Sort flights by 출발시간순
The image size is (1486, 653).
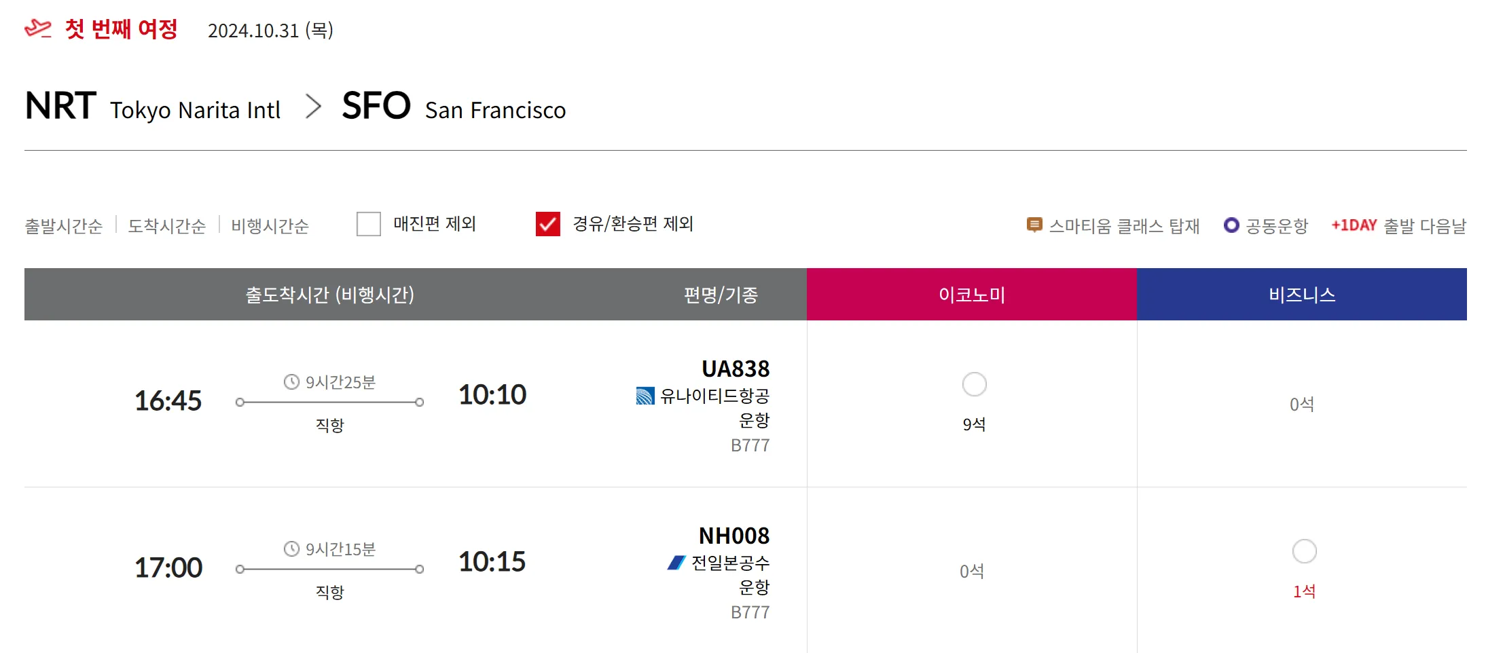tap(63, 226)
